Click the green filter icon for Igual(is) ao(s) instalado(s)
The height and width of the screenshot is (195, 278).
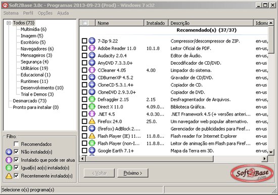[9, 168]
